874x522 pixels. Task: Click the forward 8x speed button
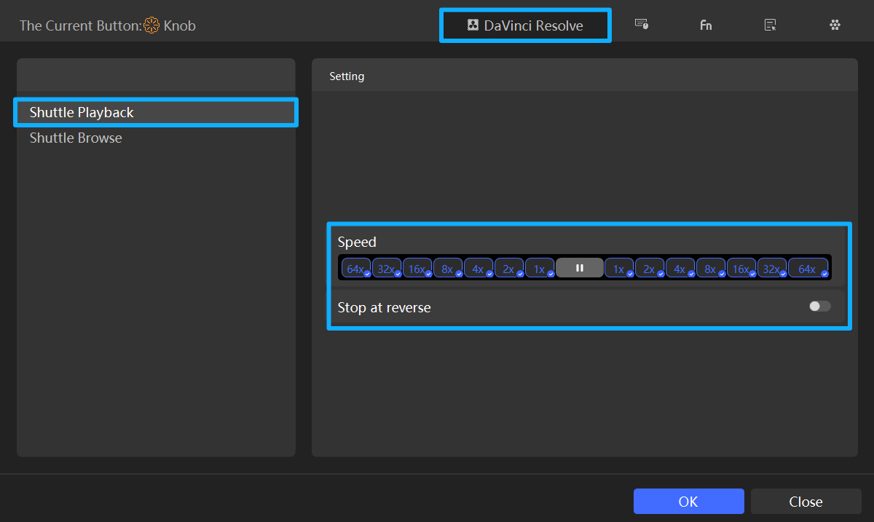(x=710, y=267)
